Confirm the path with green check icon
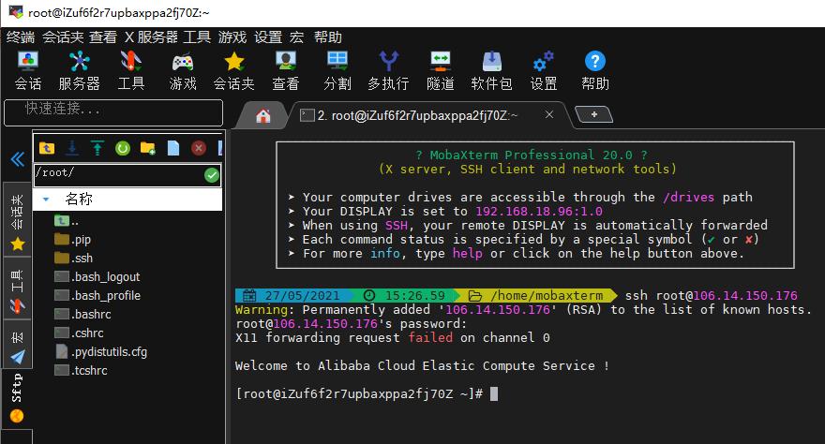 [x=212, y=175]
